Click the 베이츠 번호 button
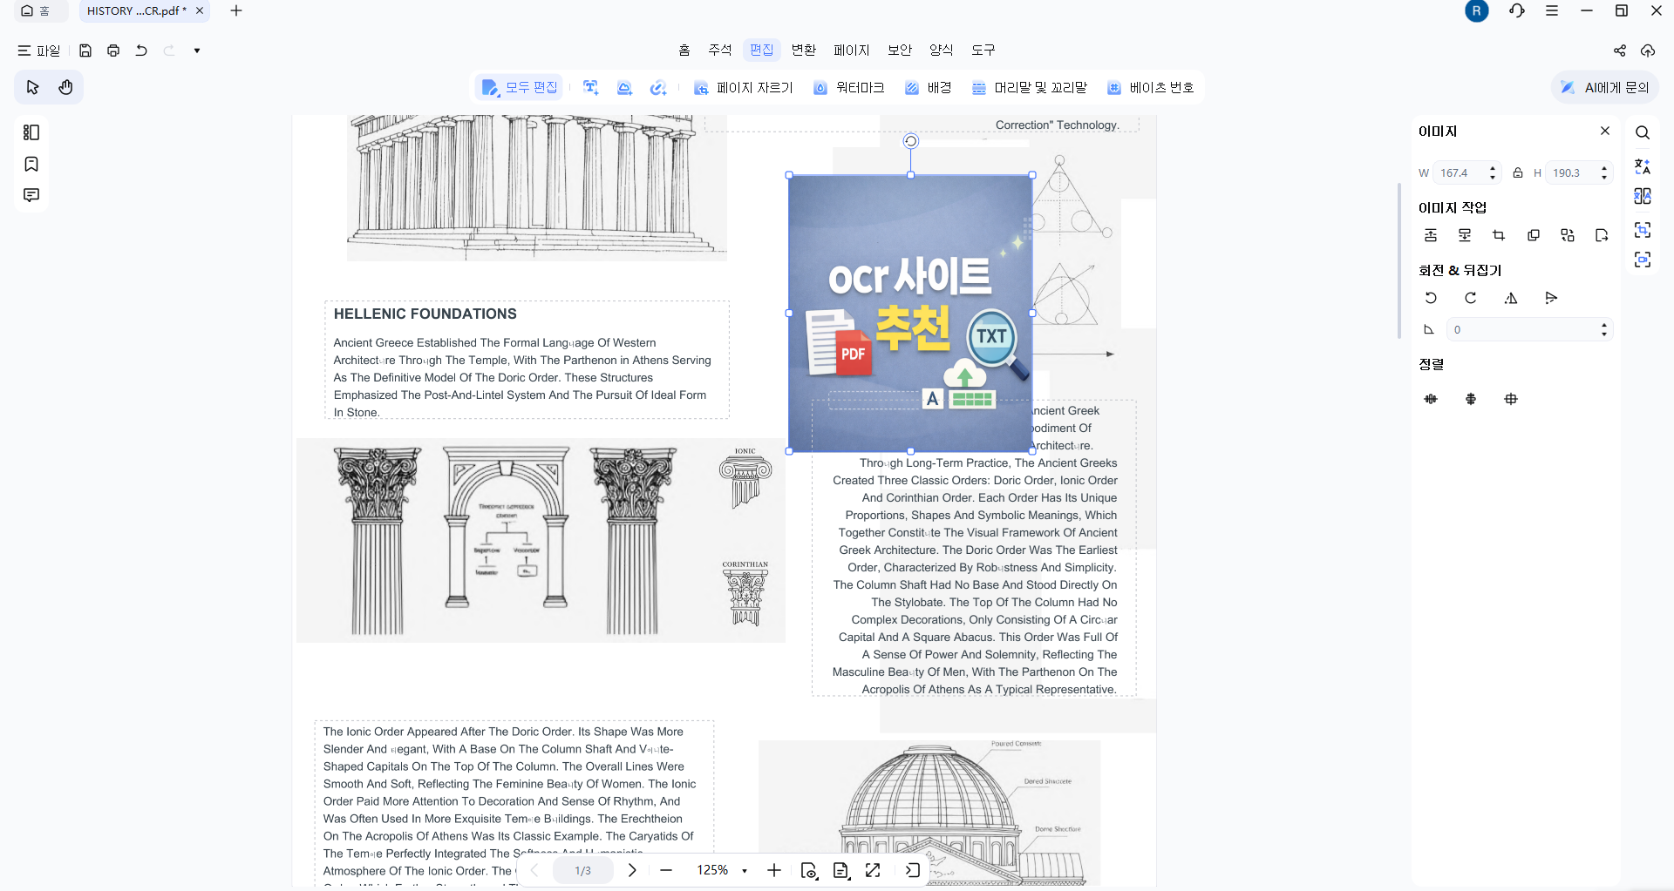 pyautogui.click(x=1151, y=87)
